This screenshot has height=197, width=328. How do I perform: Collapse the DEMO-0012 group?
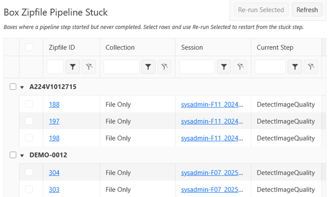22,155
